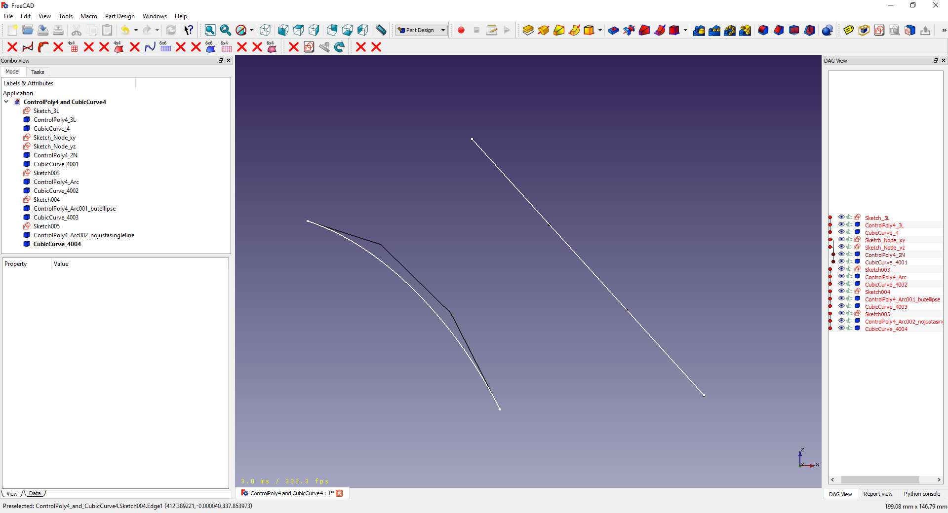Open additive primitive dropdown arrow
The width and height of the screenshot is (948, 513).
[x=600, y=30]
